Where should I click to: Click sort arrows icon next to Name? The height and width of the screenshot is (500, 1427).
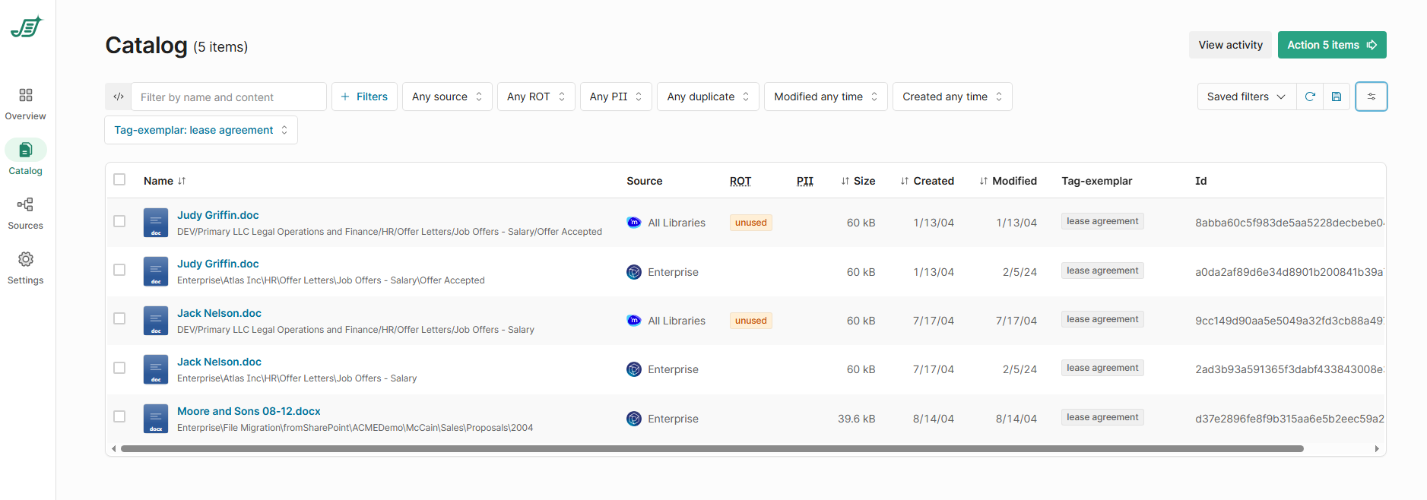click(x=182, y=181)
